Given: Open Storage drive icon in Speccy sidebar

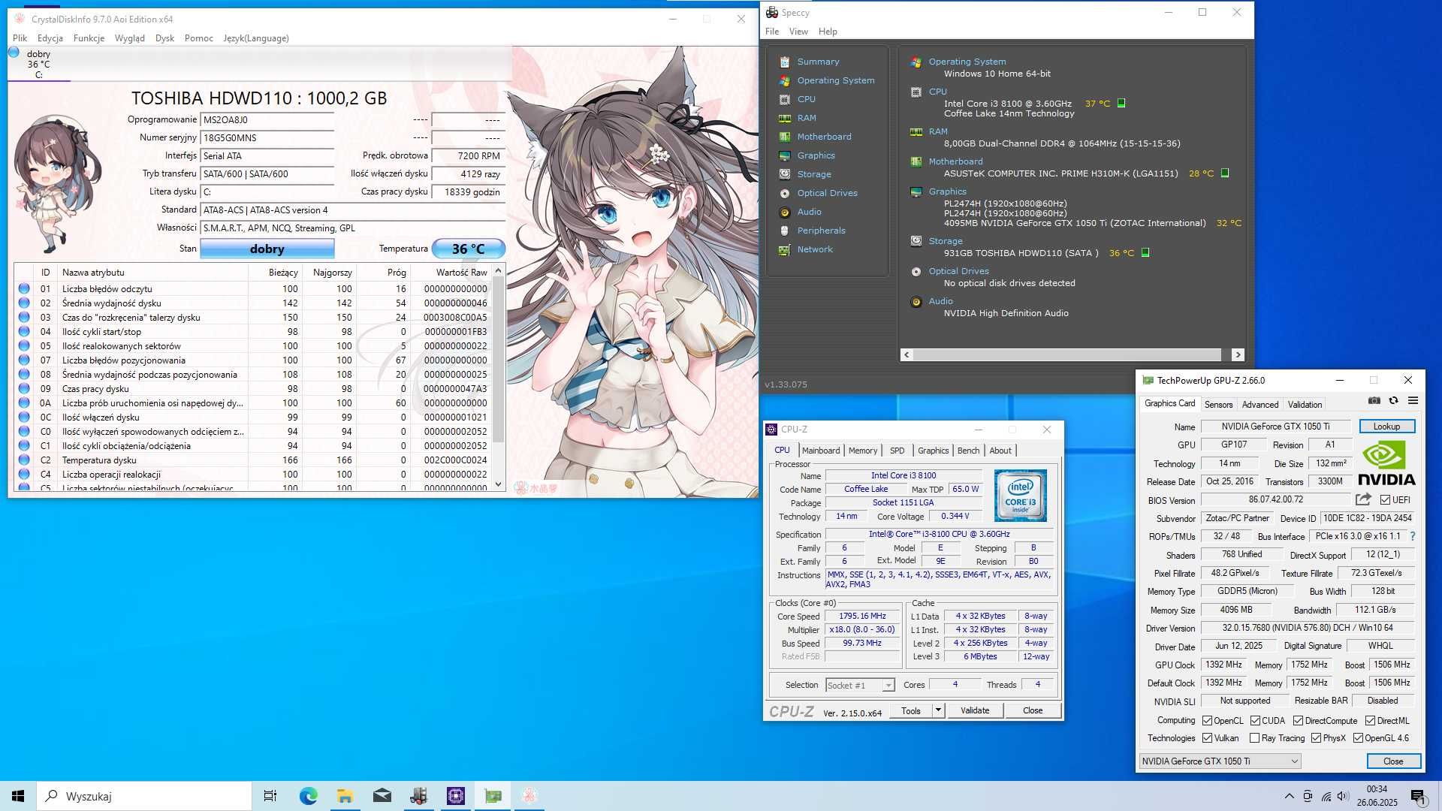Looking at the screenshot, I should pos(784,174).
